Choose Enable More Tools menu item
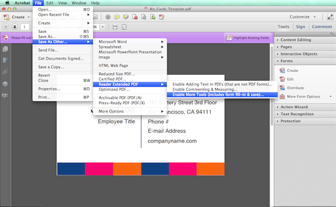 [x=218, y=95]
